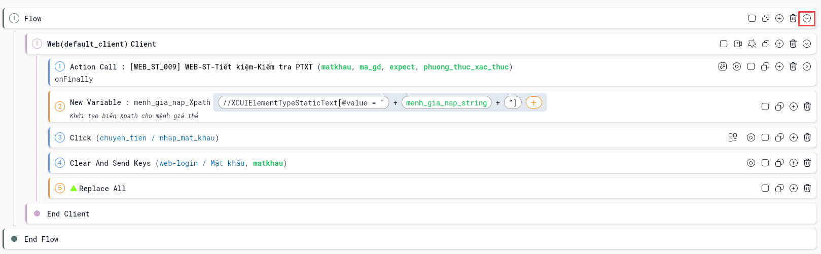Edit the //XCUIElementTypeStaticText[@value = " field
Image resolution: width=821 pixels, height=254 pixels.
tap(303, 103)
